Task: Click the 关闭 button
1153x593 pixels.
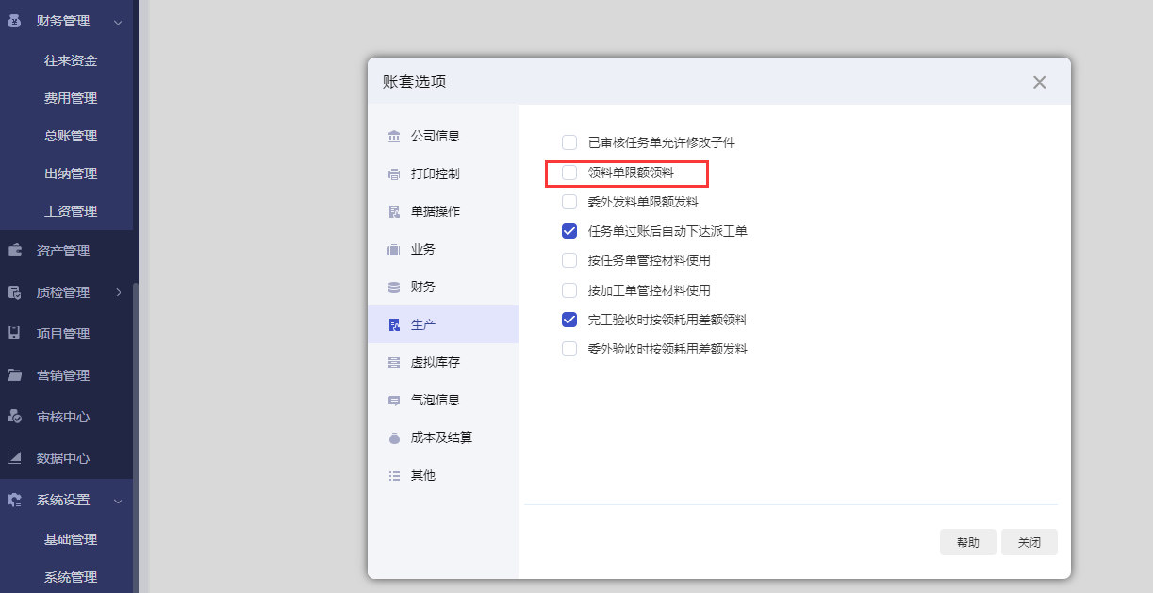Action: pos(1029,542)
